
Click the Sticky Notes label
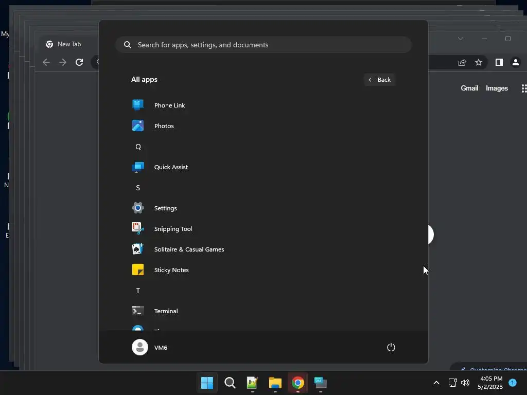(171, 270)
